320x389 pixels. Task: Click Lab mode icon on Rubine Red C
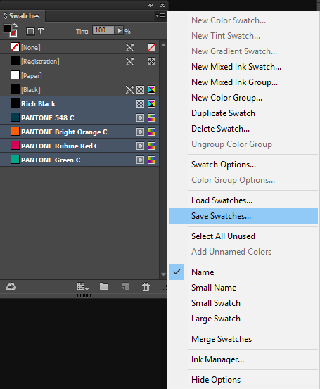(x=152, y=146)
